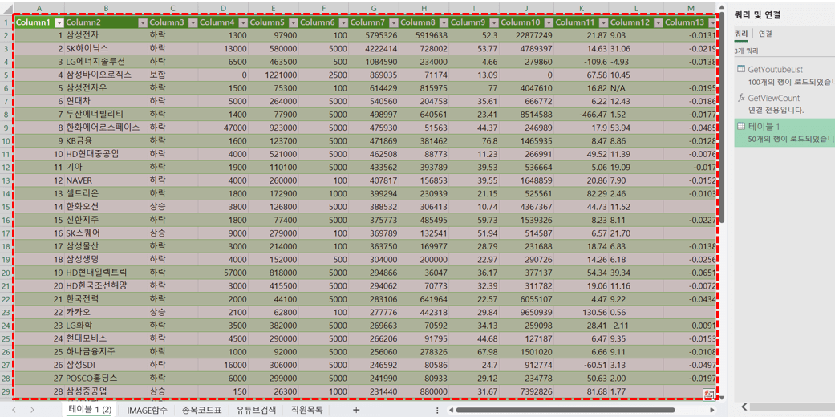Click the Quick Analysis icon at table corner
The width and height of the screenshot is (835, 417).
(x=708, y=394)
